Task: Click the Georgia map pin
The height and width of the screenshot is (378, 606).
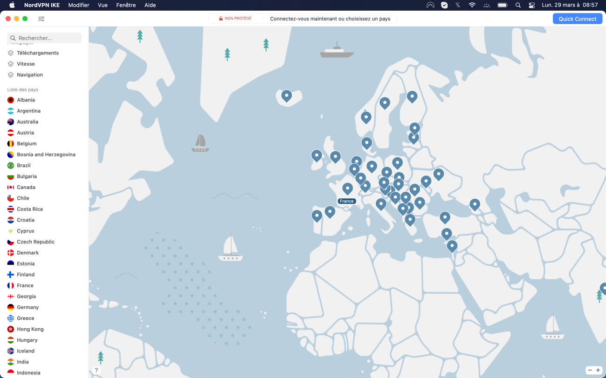Action: click(475, 204)
